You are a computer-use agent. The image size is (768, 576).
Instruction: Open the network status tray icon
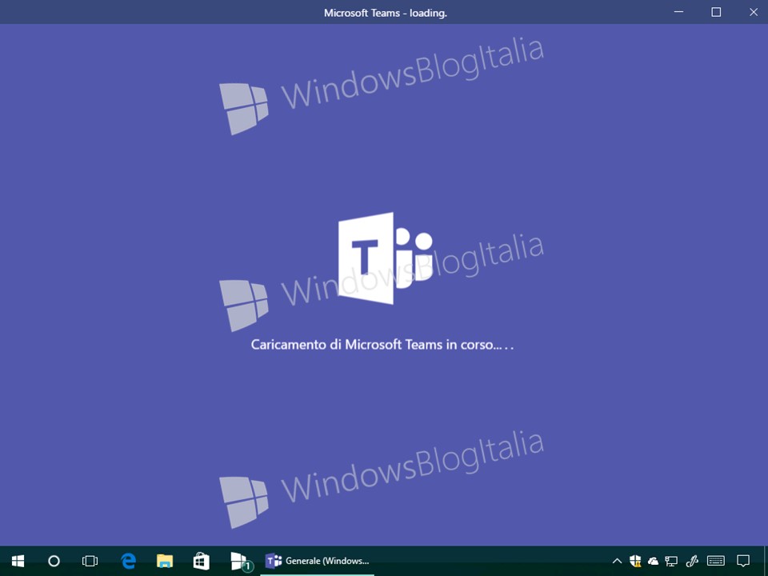point(671,562)
